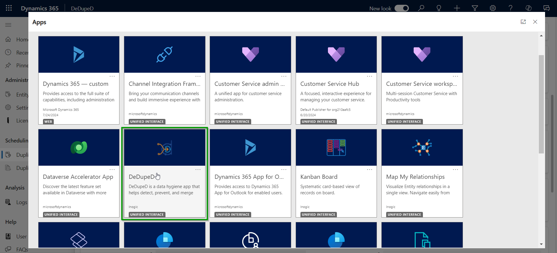Select the Dataverse Accelerator App thumbnail
The image size is (557, 253).
coord(79,148)
